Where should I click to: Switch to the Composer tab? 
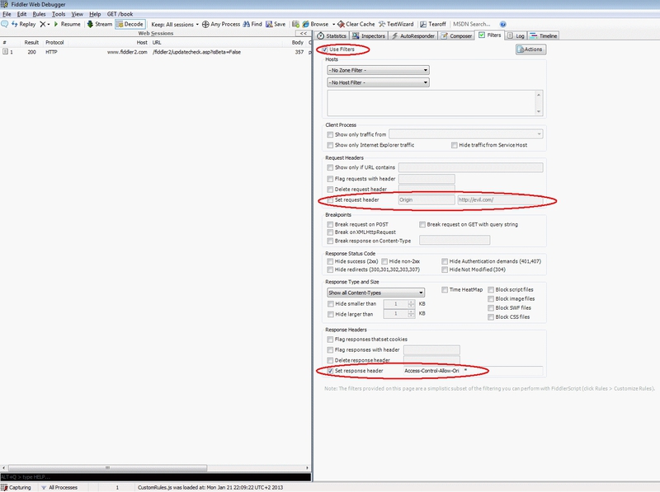(457, 36)
